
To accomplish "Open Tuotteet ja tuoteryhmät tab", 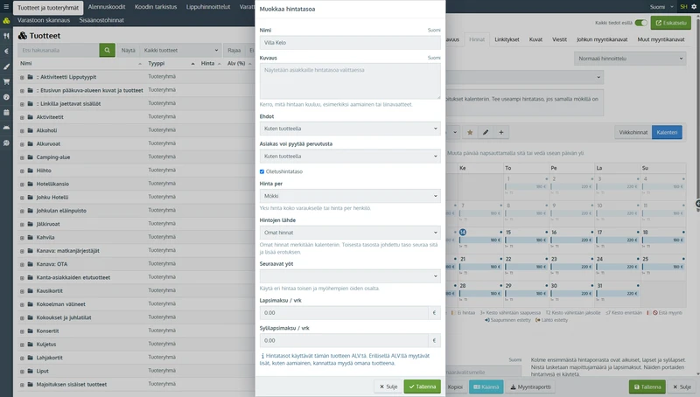I will point(48,8).
